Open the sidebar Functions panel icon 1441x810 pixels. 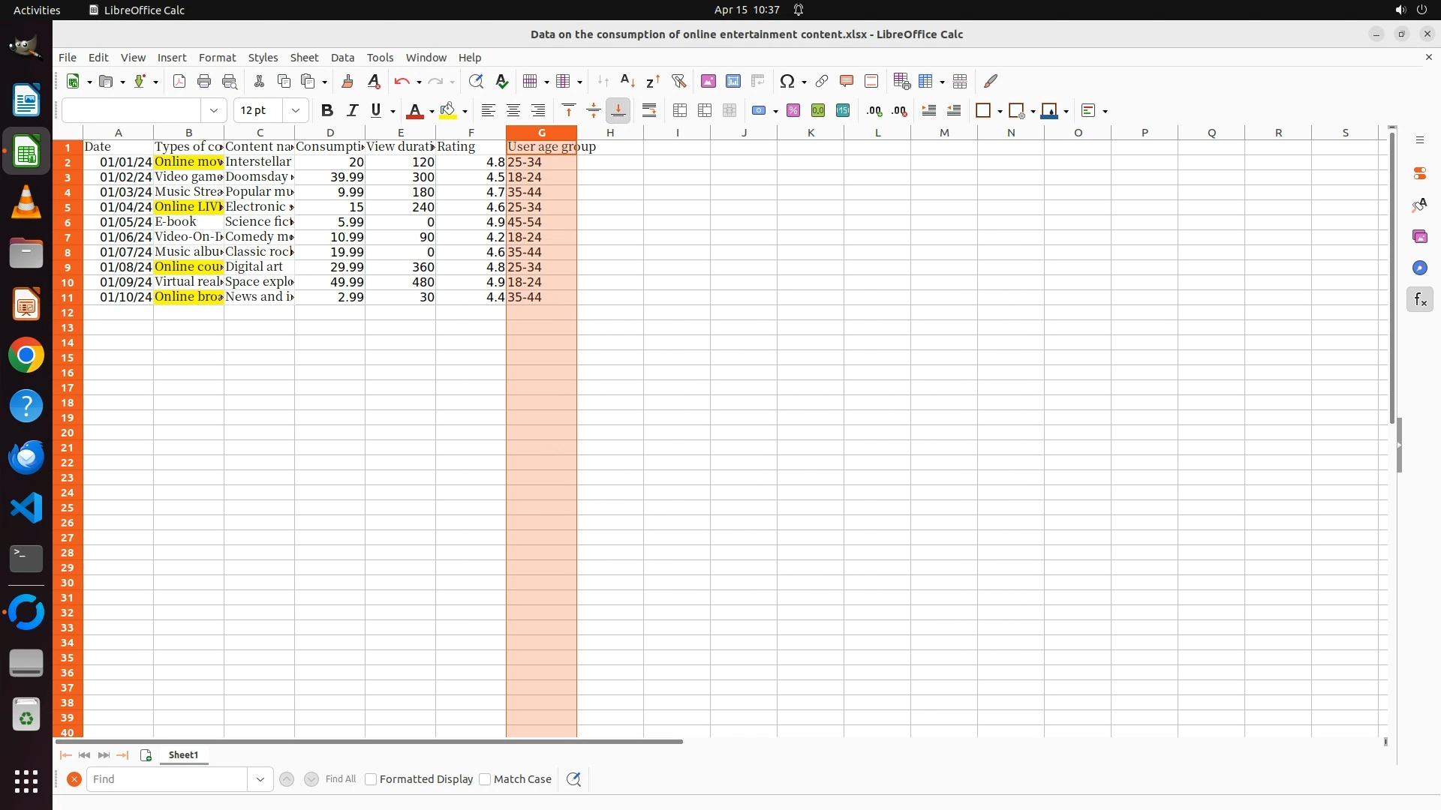click(x=1419, y=300)
